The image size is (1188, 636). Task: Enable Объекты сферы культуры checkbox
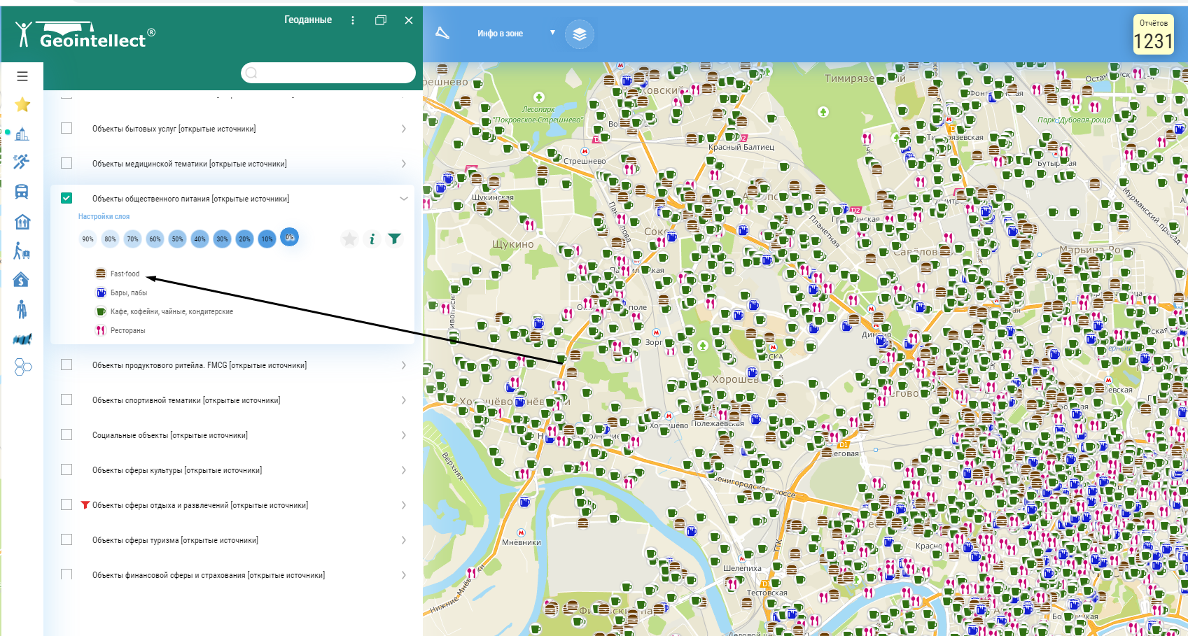click(67, 469)
